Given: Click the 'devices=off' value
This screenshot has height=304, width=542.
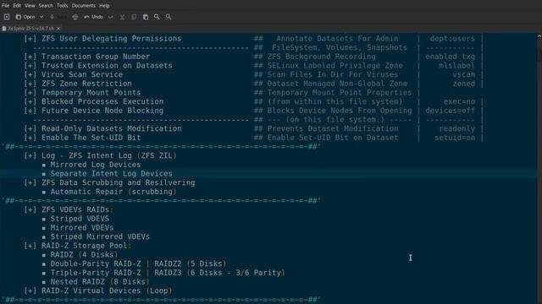Looking at the screenshot, I should click(450, 111).
